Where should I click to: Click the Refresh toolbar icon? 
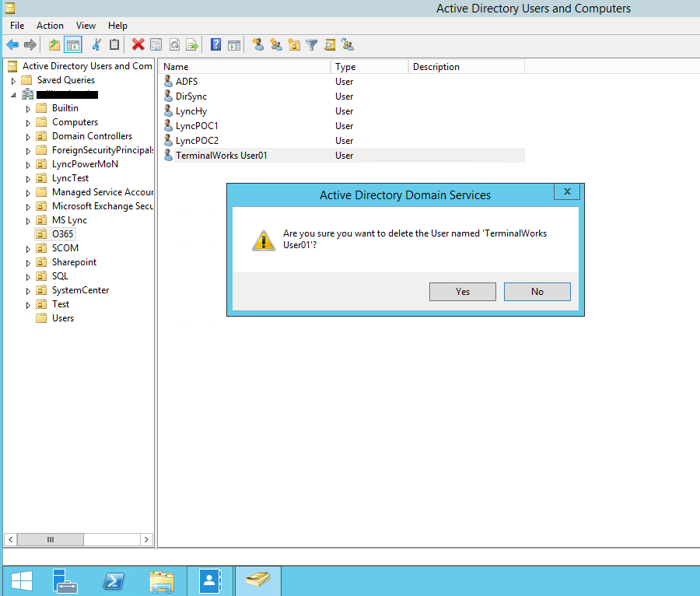(176, 44)
